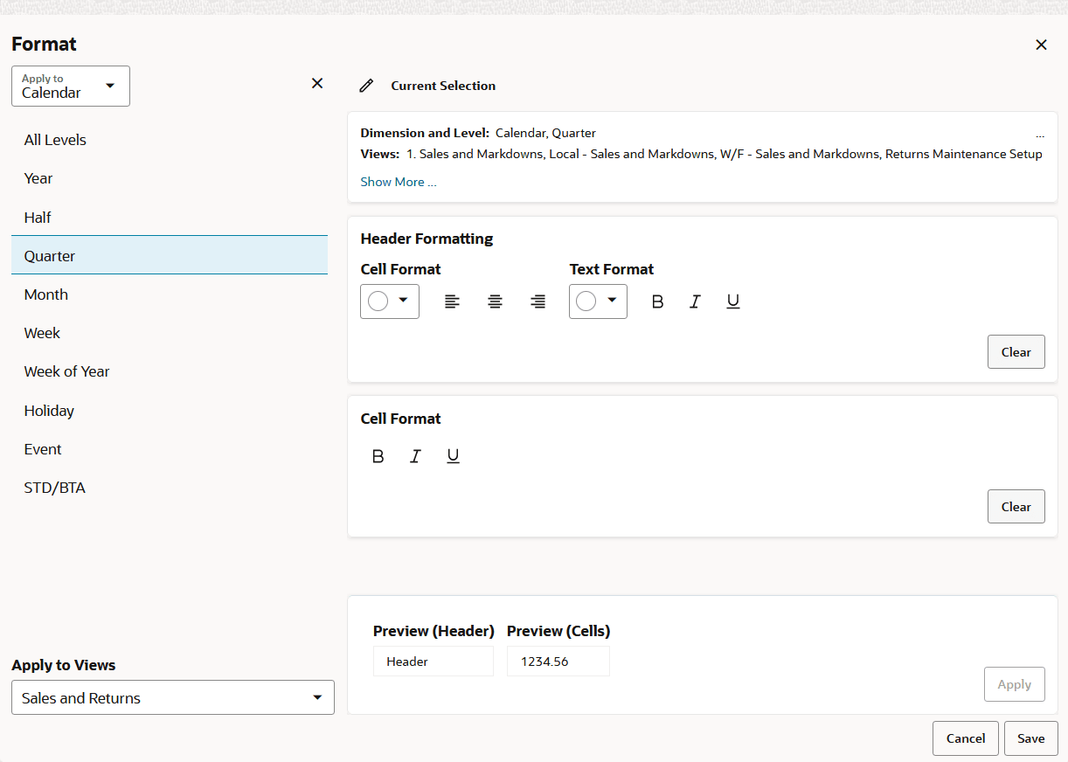Click the 1234.56 preview cell
1068x762 pixels.
pyautogui.click(x=558, y=662)
